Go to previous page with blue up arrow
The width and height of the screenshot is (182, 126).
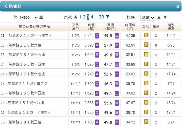(76, 17)
